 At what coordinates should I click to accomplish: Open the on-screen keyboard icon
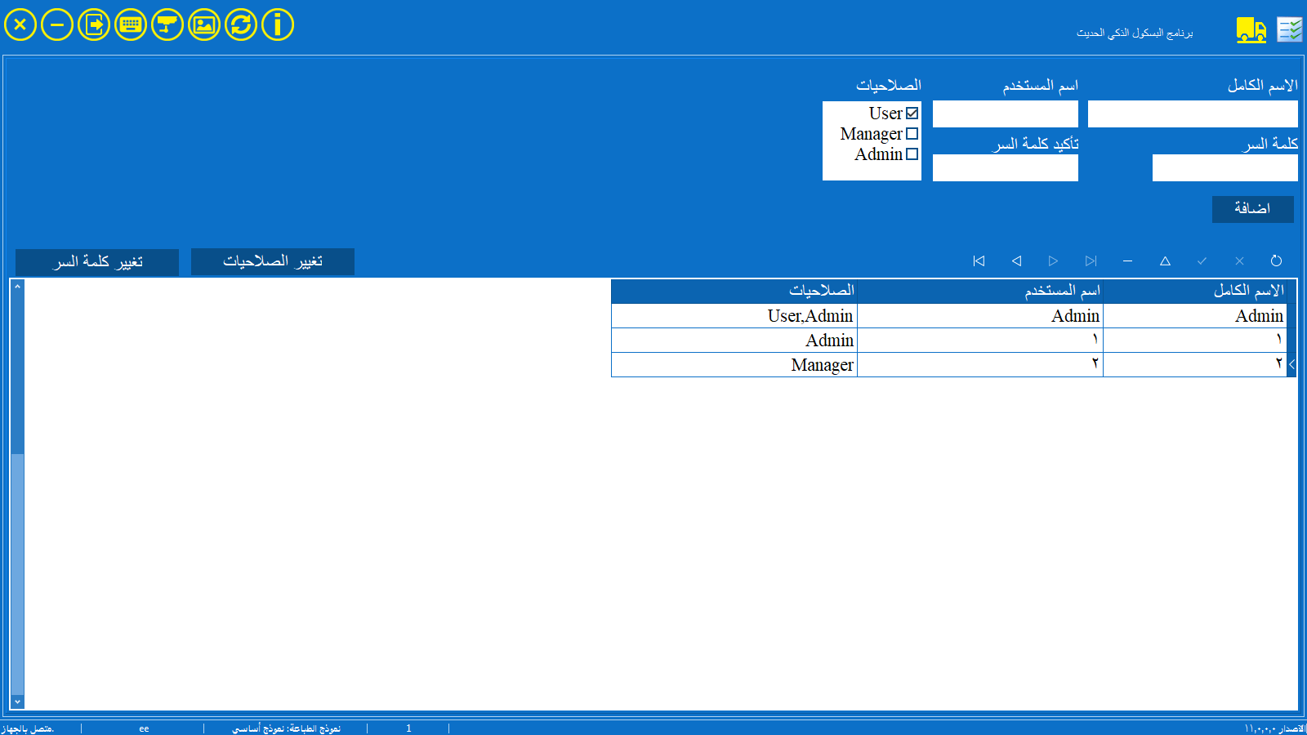point(131,24)
